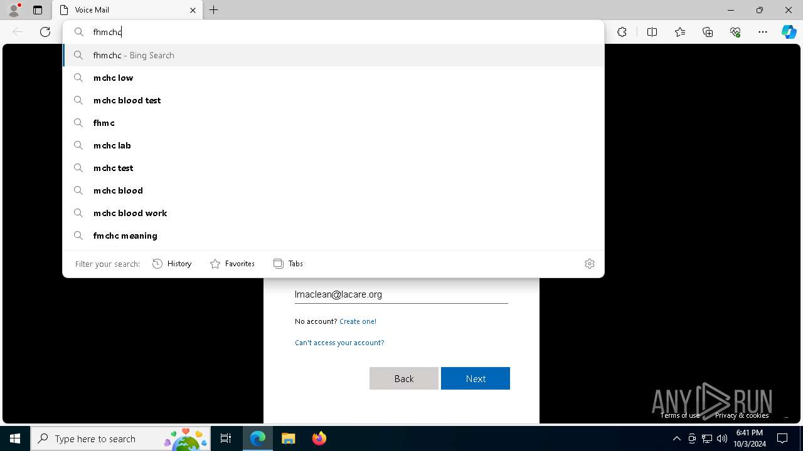
Task: Select 'fmchc meaning' suggestion
Action: click(x=333, y=236)
